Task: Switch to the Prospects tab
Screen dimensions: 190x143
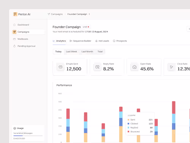Action: 120,41
